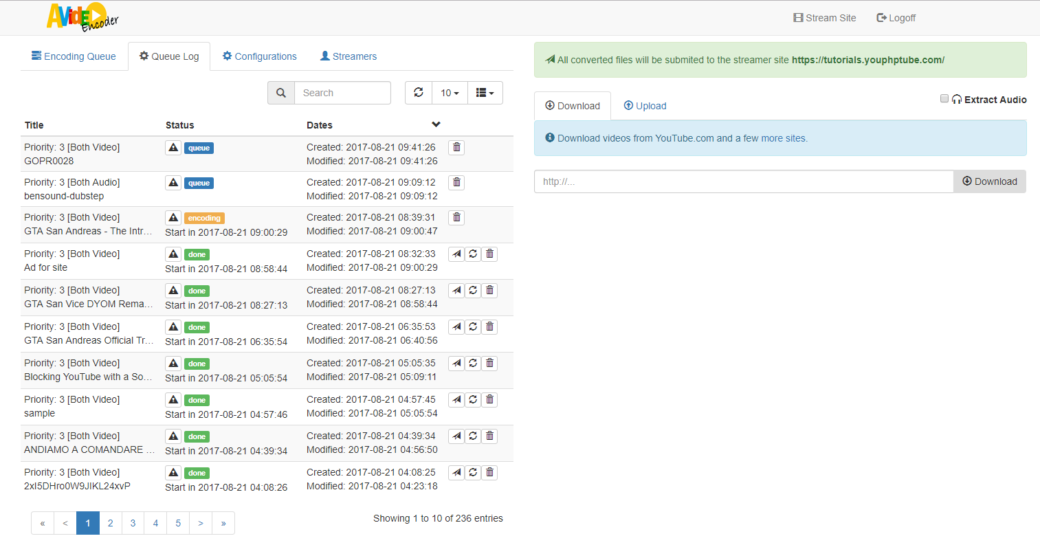Refresh the queue log table
This screenshot has width=1040, height=545.
[x=419, y=93]
